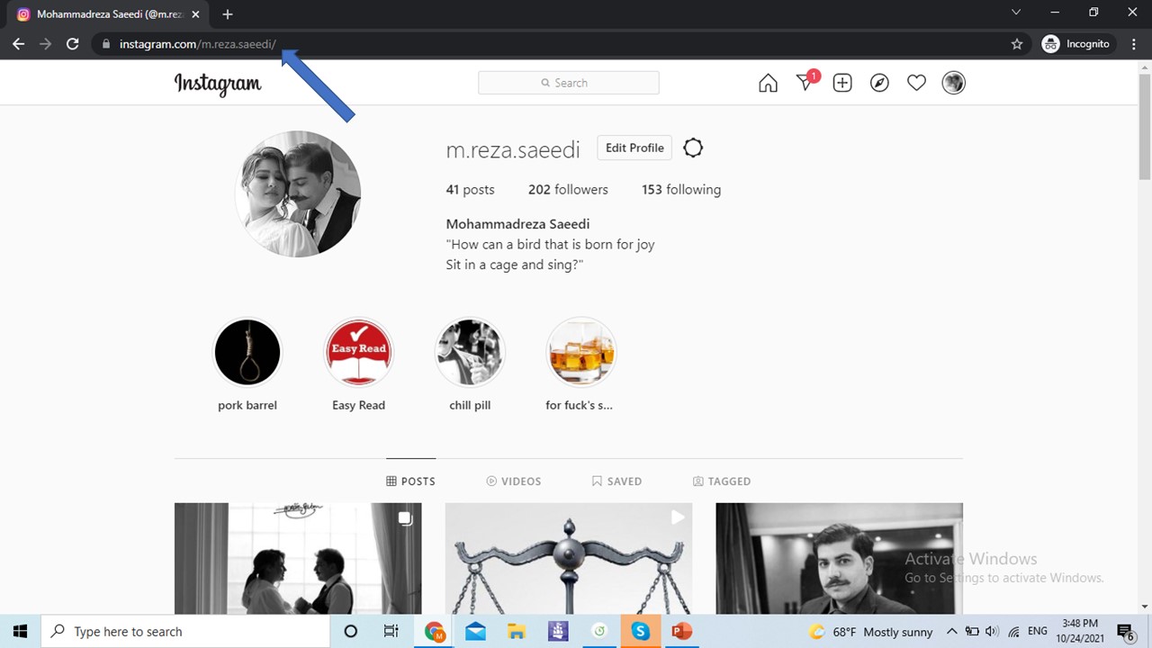The height and width of the screenshot is (648, 1152).
Task: Open the Explore compass icon
Action: (879, 82)
